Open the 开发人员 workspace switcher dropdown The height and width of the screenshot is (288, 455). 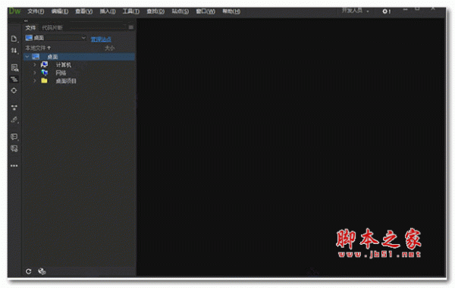pyautogui.click(x=355, y=11)
